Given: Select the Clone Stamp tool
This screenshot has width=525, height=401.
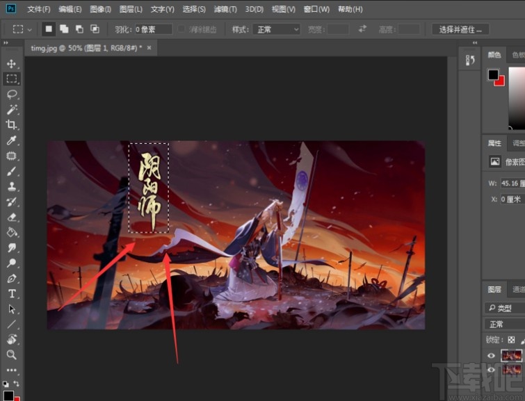Looking at the screenshot, I should coord(12,186).
